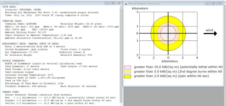
Task: Click the 'CHEMICAL DATA:' heading
Action: click(x=12, y=21)
